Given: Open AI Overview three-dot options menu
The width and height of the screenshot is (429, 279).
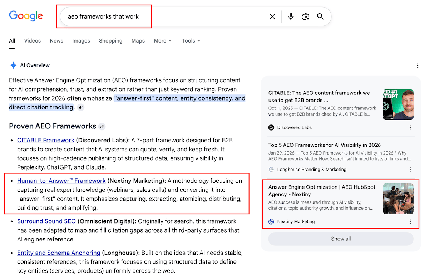Looking at the screenshot, I should coord(418,65).
